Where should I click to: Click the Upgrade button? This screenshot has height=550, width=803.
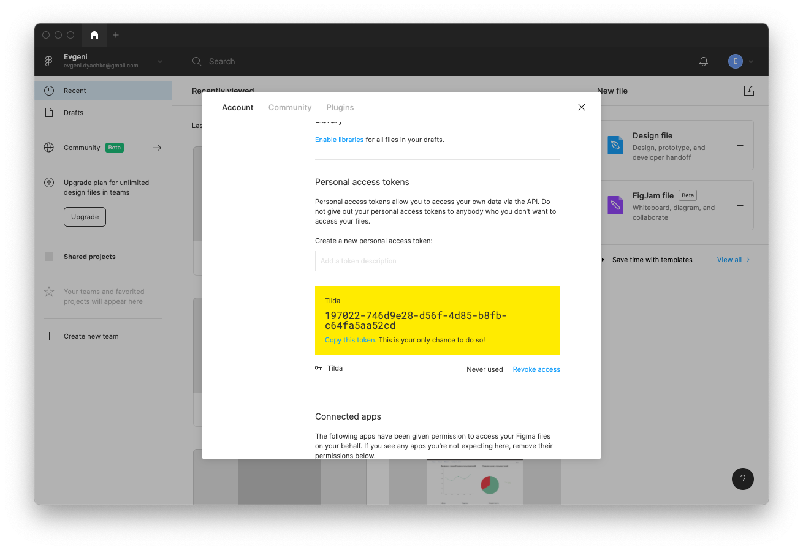(x=85, y=217)
